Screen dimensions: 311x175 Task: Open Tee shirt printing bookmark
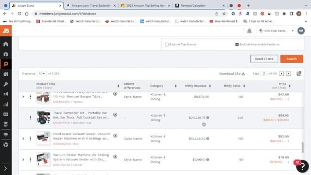(x=18, y=21)
